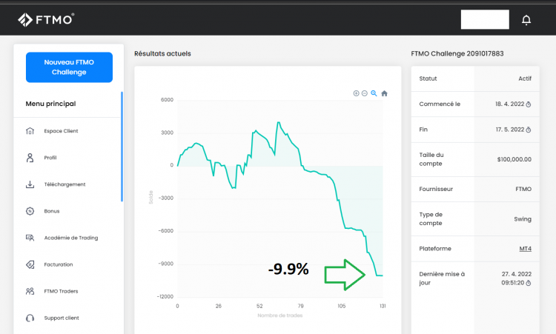Click the Espace Client house icon
The height and width of the screenshot is (334, 556).
coord(30,131)
